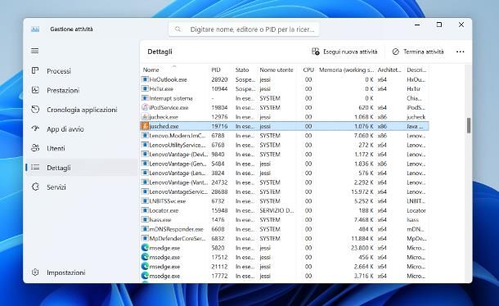Click the Esegui nuova attività icon
Viewport: 499px width, 306px height.
316,52
